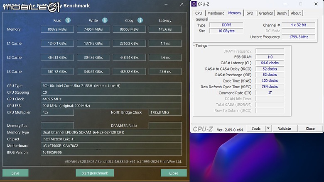Click the empty Memory Bus field

point(57,126)
